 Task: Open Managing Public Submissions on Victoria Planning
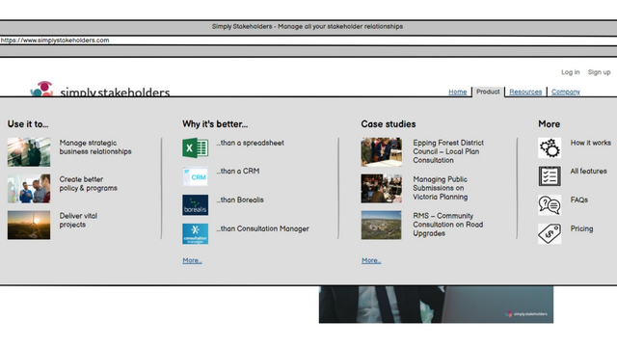pyautogui.click(x=441, y=188)
